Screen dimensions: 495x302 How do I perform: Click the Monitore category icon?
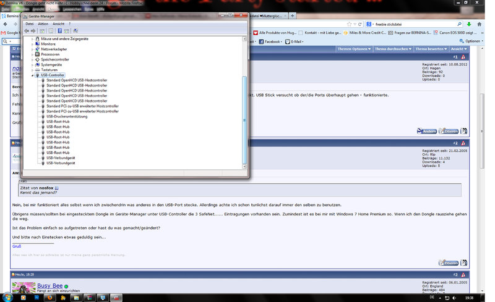[x=38, y=44]
